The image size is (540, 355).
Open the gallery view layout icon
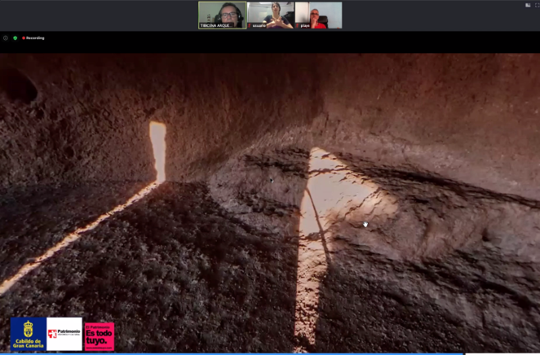pyautogui.click(x=528, y=5)
